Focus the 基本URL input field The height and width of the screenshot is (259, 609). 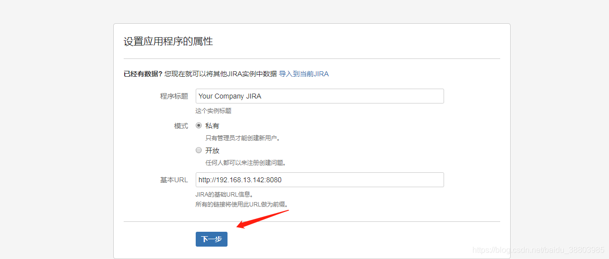click(x=320, y=180)
